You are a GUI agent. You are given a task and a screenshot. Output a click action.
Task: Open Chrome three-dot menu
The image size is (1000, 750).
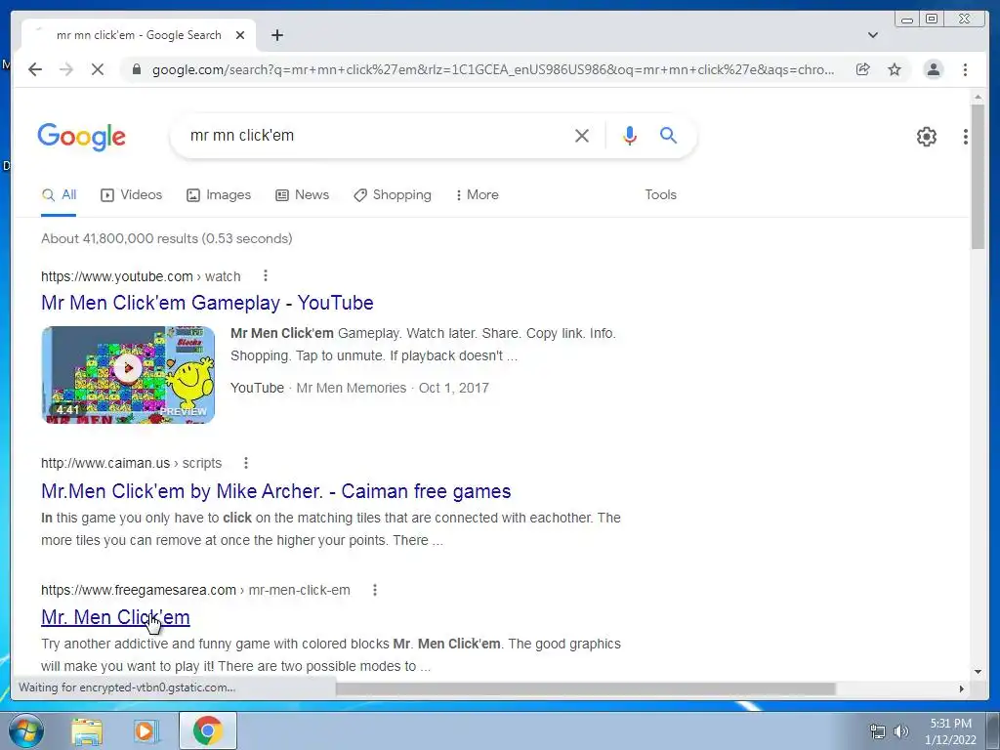click(965, 69)
